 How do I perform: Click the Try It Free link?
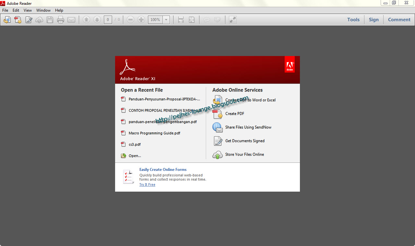pos(148,184)
